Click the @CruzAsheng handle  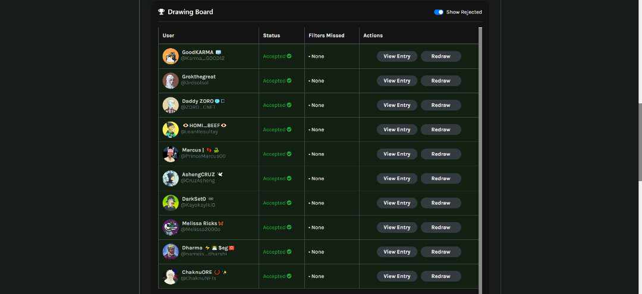click(x=198, y=181)
